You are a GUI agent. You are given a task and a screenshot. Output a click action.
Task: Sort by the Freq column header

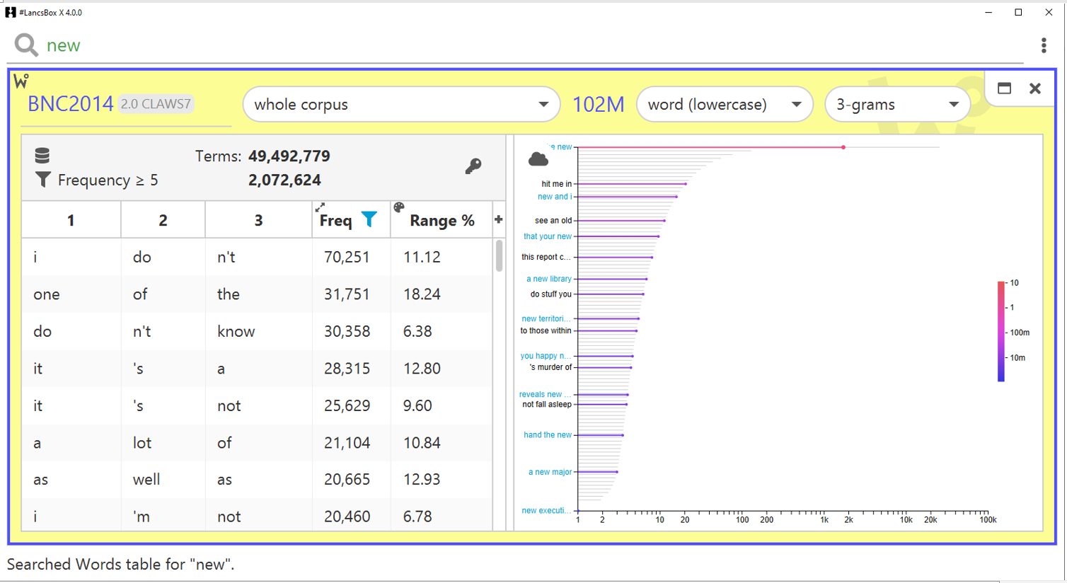pyautogui.click(x=336, y=221)
